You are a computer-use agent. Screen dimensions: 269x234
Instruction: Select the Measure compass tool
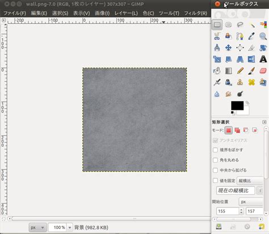point(217,48)
